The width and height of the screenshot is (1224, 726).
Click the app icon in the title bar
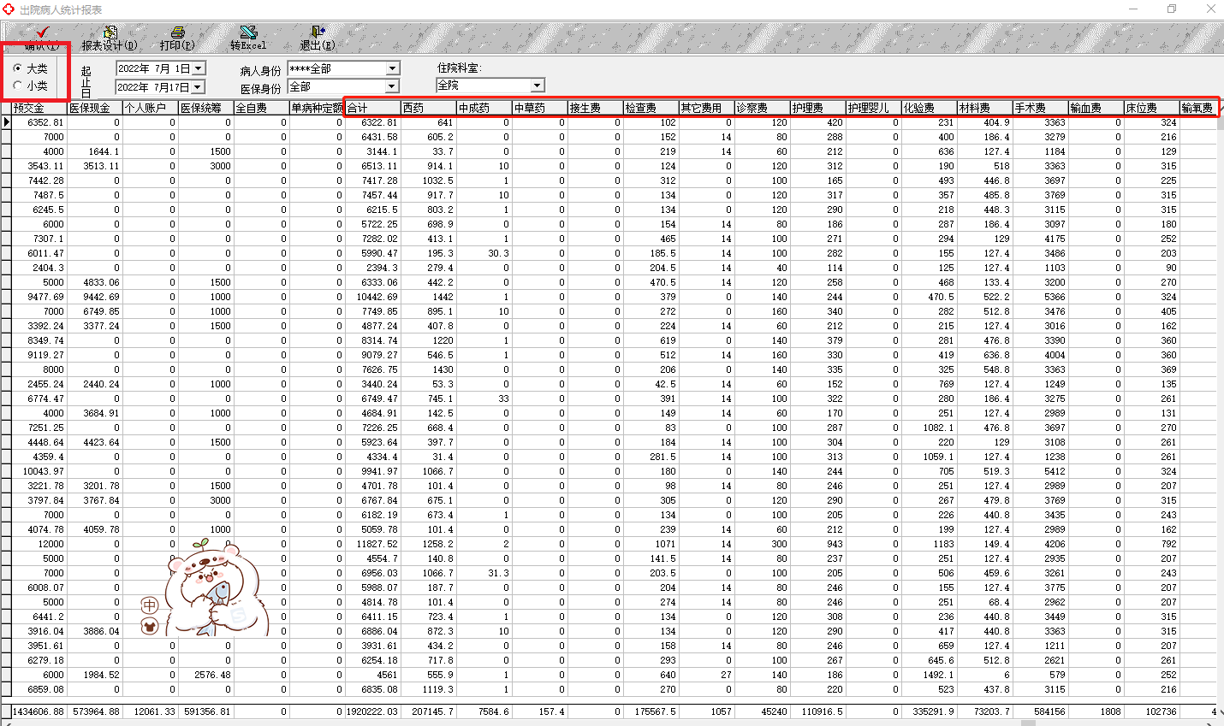click(x=9, y=9)
